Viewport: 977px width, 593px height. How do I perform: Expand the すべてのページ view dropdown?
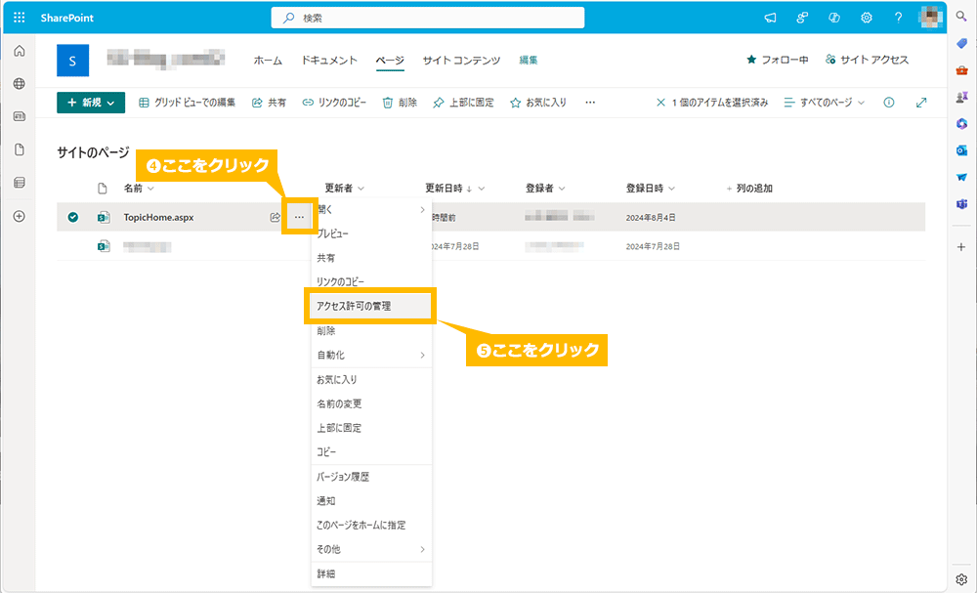pyautogui.click(x=825, y=103)
